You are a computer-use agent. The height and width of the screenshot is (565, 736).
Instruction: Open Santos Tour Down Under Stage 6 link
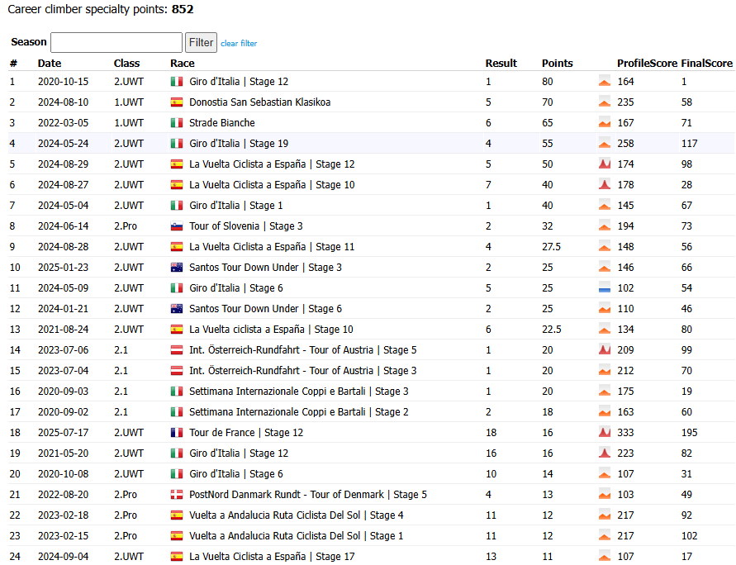tap(266, 309)
